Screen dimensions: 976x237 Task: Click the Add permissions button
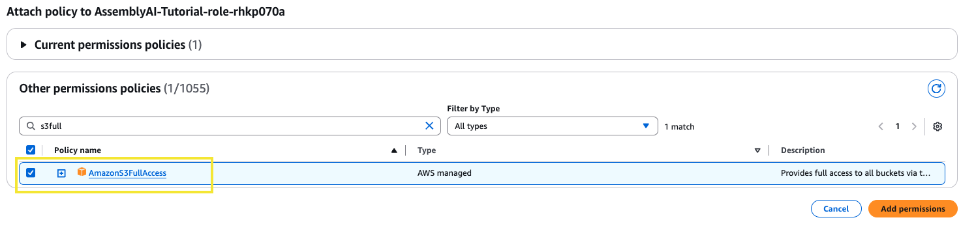click(913, 209)
